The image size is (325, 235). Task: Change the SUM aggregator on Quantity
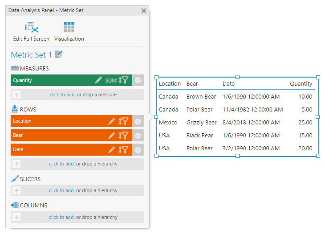[x=111, y=80]
